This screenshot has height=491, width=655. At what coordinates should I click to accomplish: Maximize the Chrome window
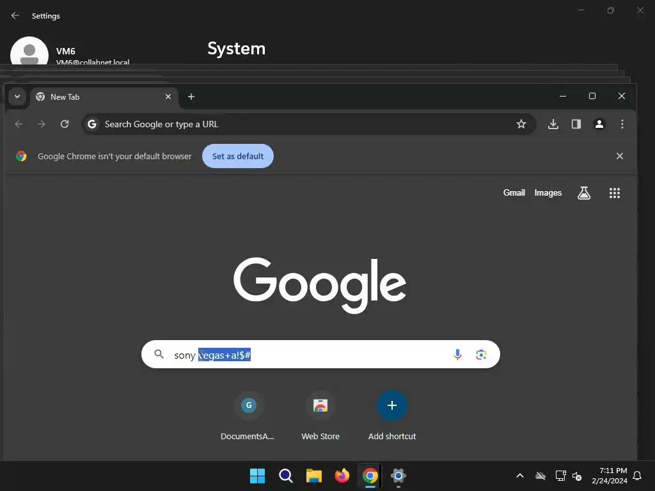[592, 96]
